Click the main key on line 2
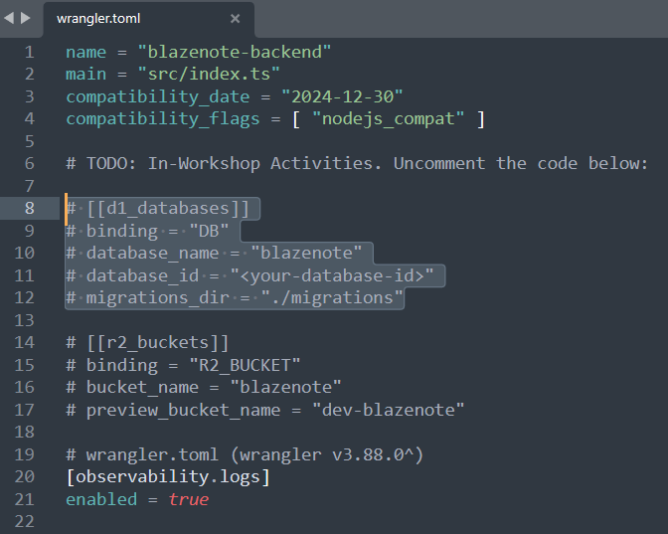The height and width of the screenshot is (534, 668). 86,75
